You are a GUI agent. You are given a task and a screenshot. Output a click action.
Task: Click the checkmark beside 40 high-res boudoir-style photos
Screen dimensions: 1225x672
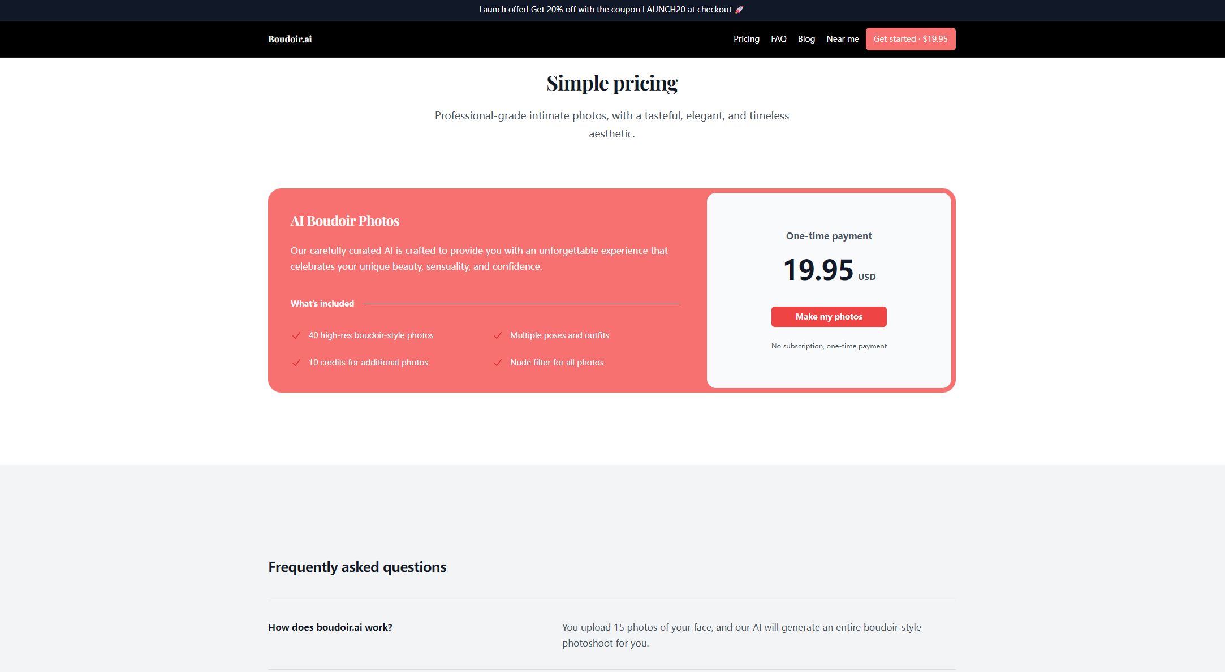coord(296,335)
